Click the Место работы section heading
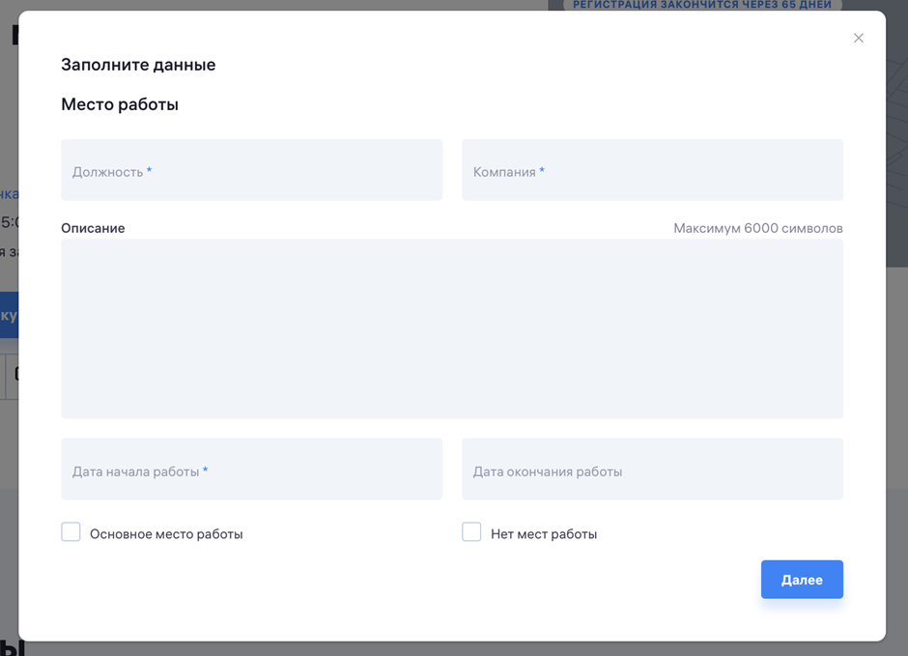The width and height of the screenshot is (908, 656). tap(120, 104)
